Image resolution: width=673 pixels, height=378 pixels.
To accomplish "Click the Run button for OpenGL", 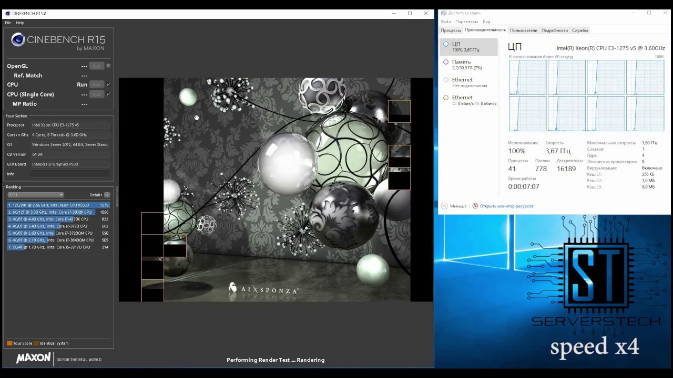I will point(97,66).
